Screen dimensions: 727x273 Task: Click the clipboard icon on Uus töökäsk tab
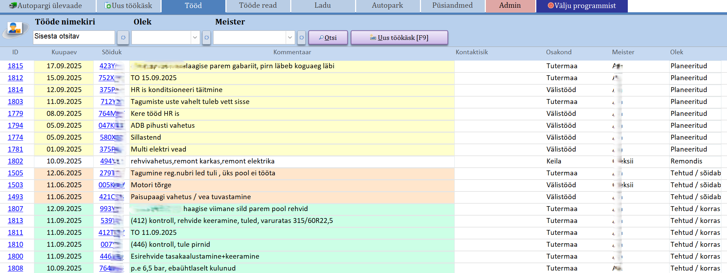(108, 6)
